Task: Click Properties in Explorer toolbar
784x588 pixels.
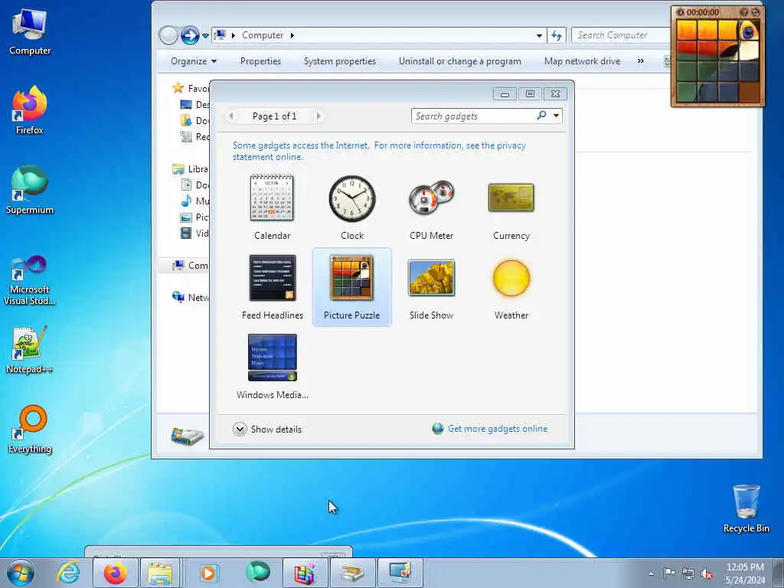Action: coord(260,61)
